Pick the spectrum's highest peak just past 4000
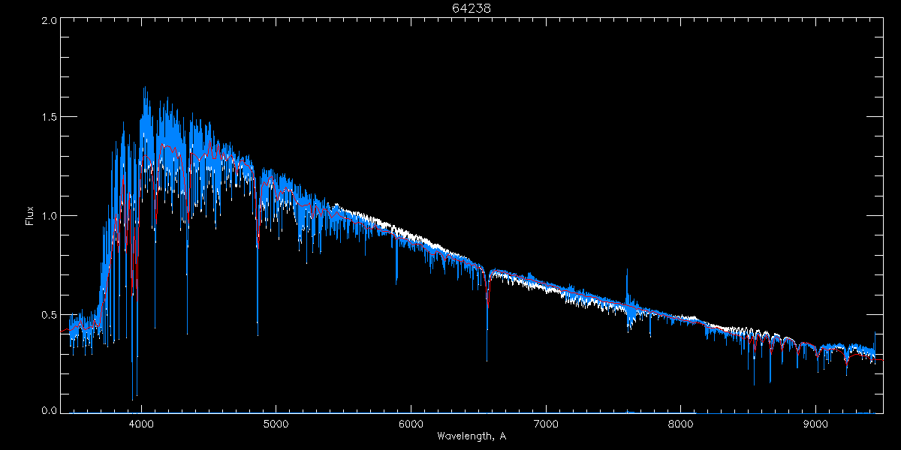This screenshot has width=901, height=450. point(144,88)
